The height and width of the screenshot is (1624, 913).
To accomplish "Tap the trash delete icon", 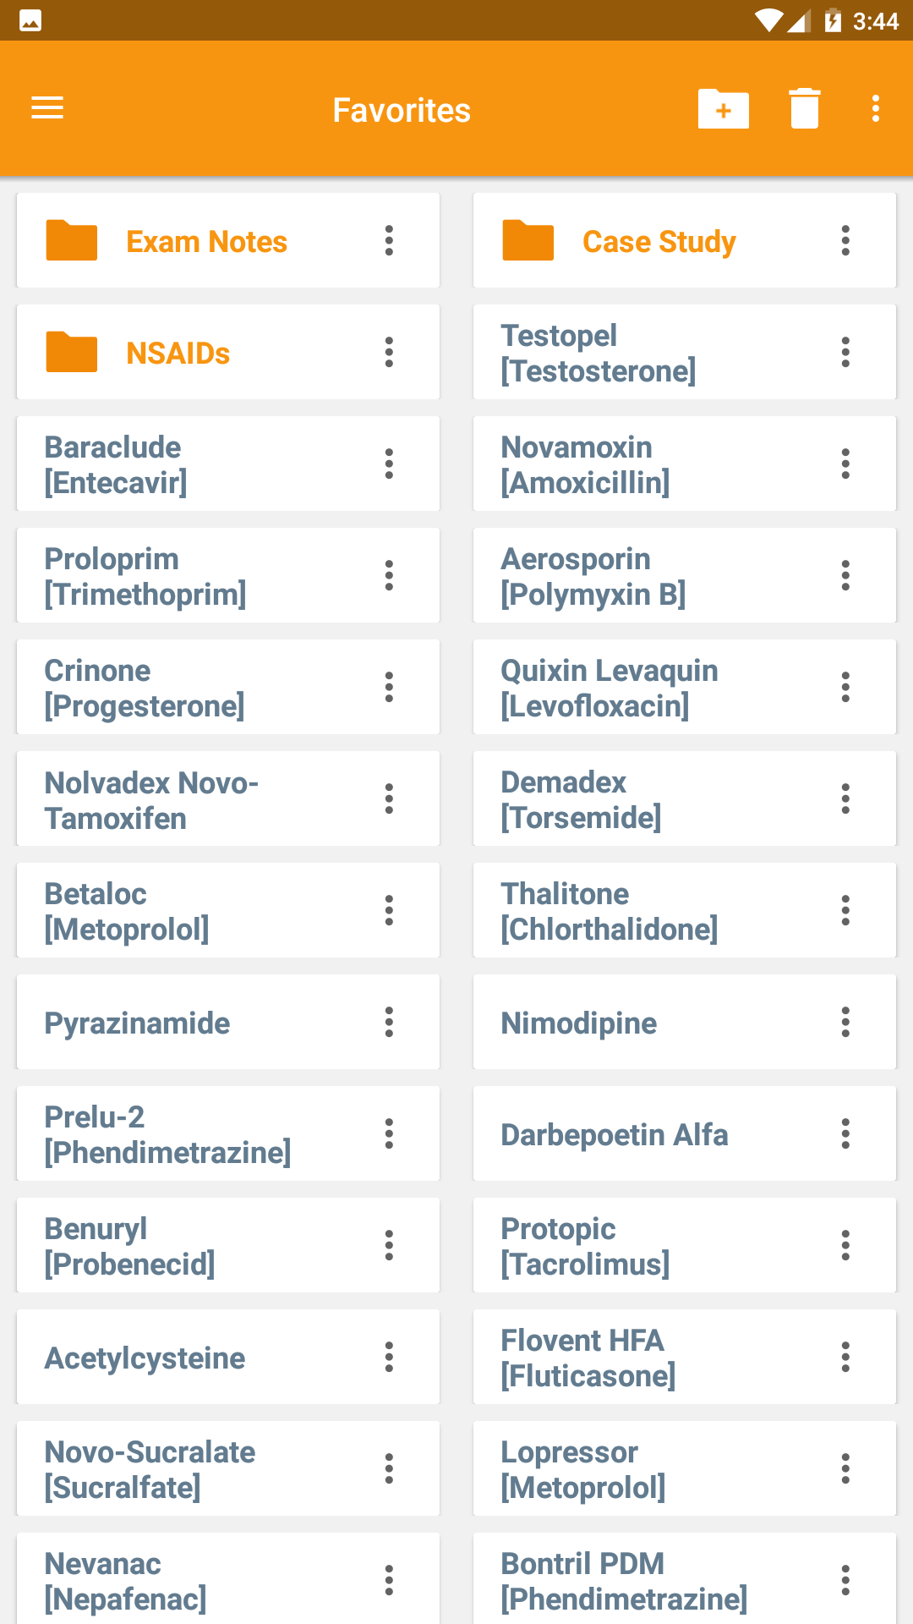I will coord(804,109).
